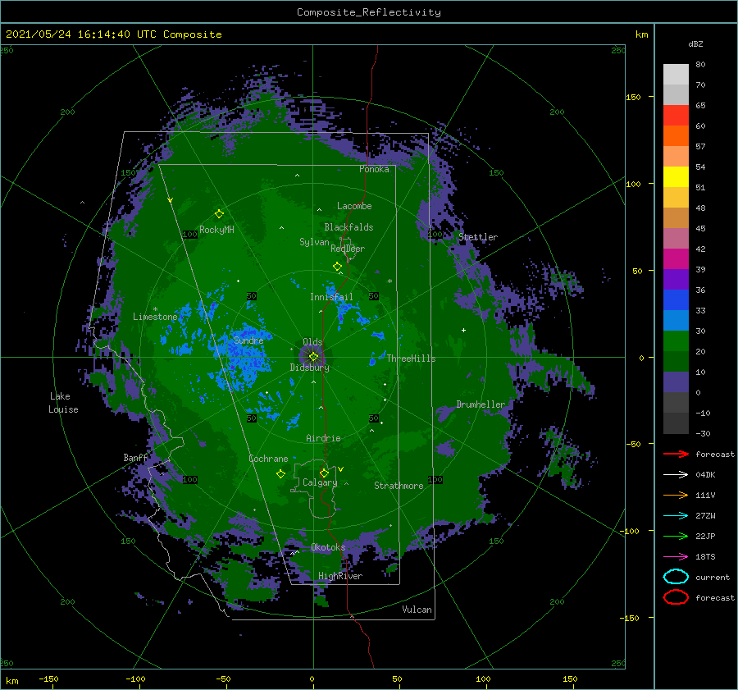Click the white plus marker north of Drumheller
Viewport: 738px width, 690px height.
463,330
